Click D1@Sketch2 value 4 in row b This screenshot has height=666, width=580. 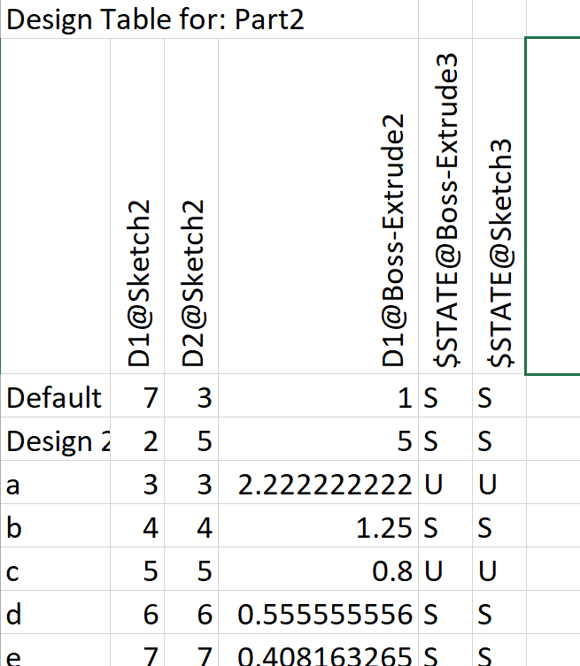pyautogui.click(x=137, y=526)
